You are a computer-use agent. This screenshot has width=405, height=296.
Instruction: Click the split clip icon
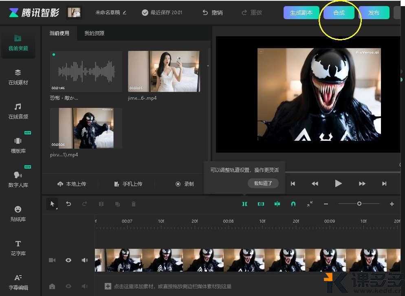tap(101, 204)
